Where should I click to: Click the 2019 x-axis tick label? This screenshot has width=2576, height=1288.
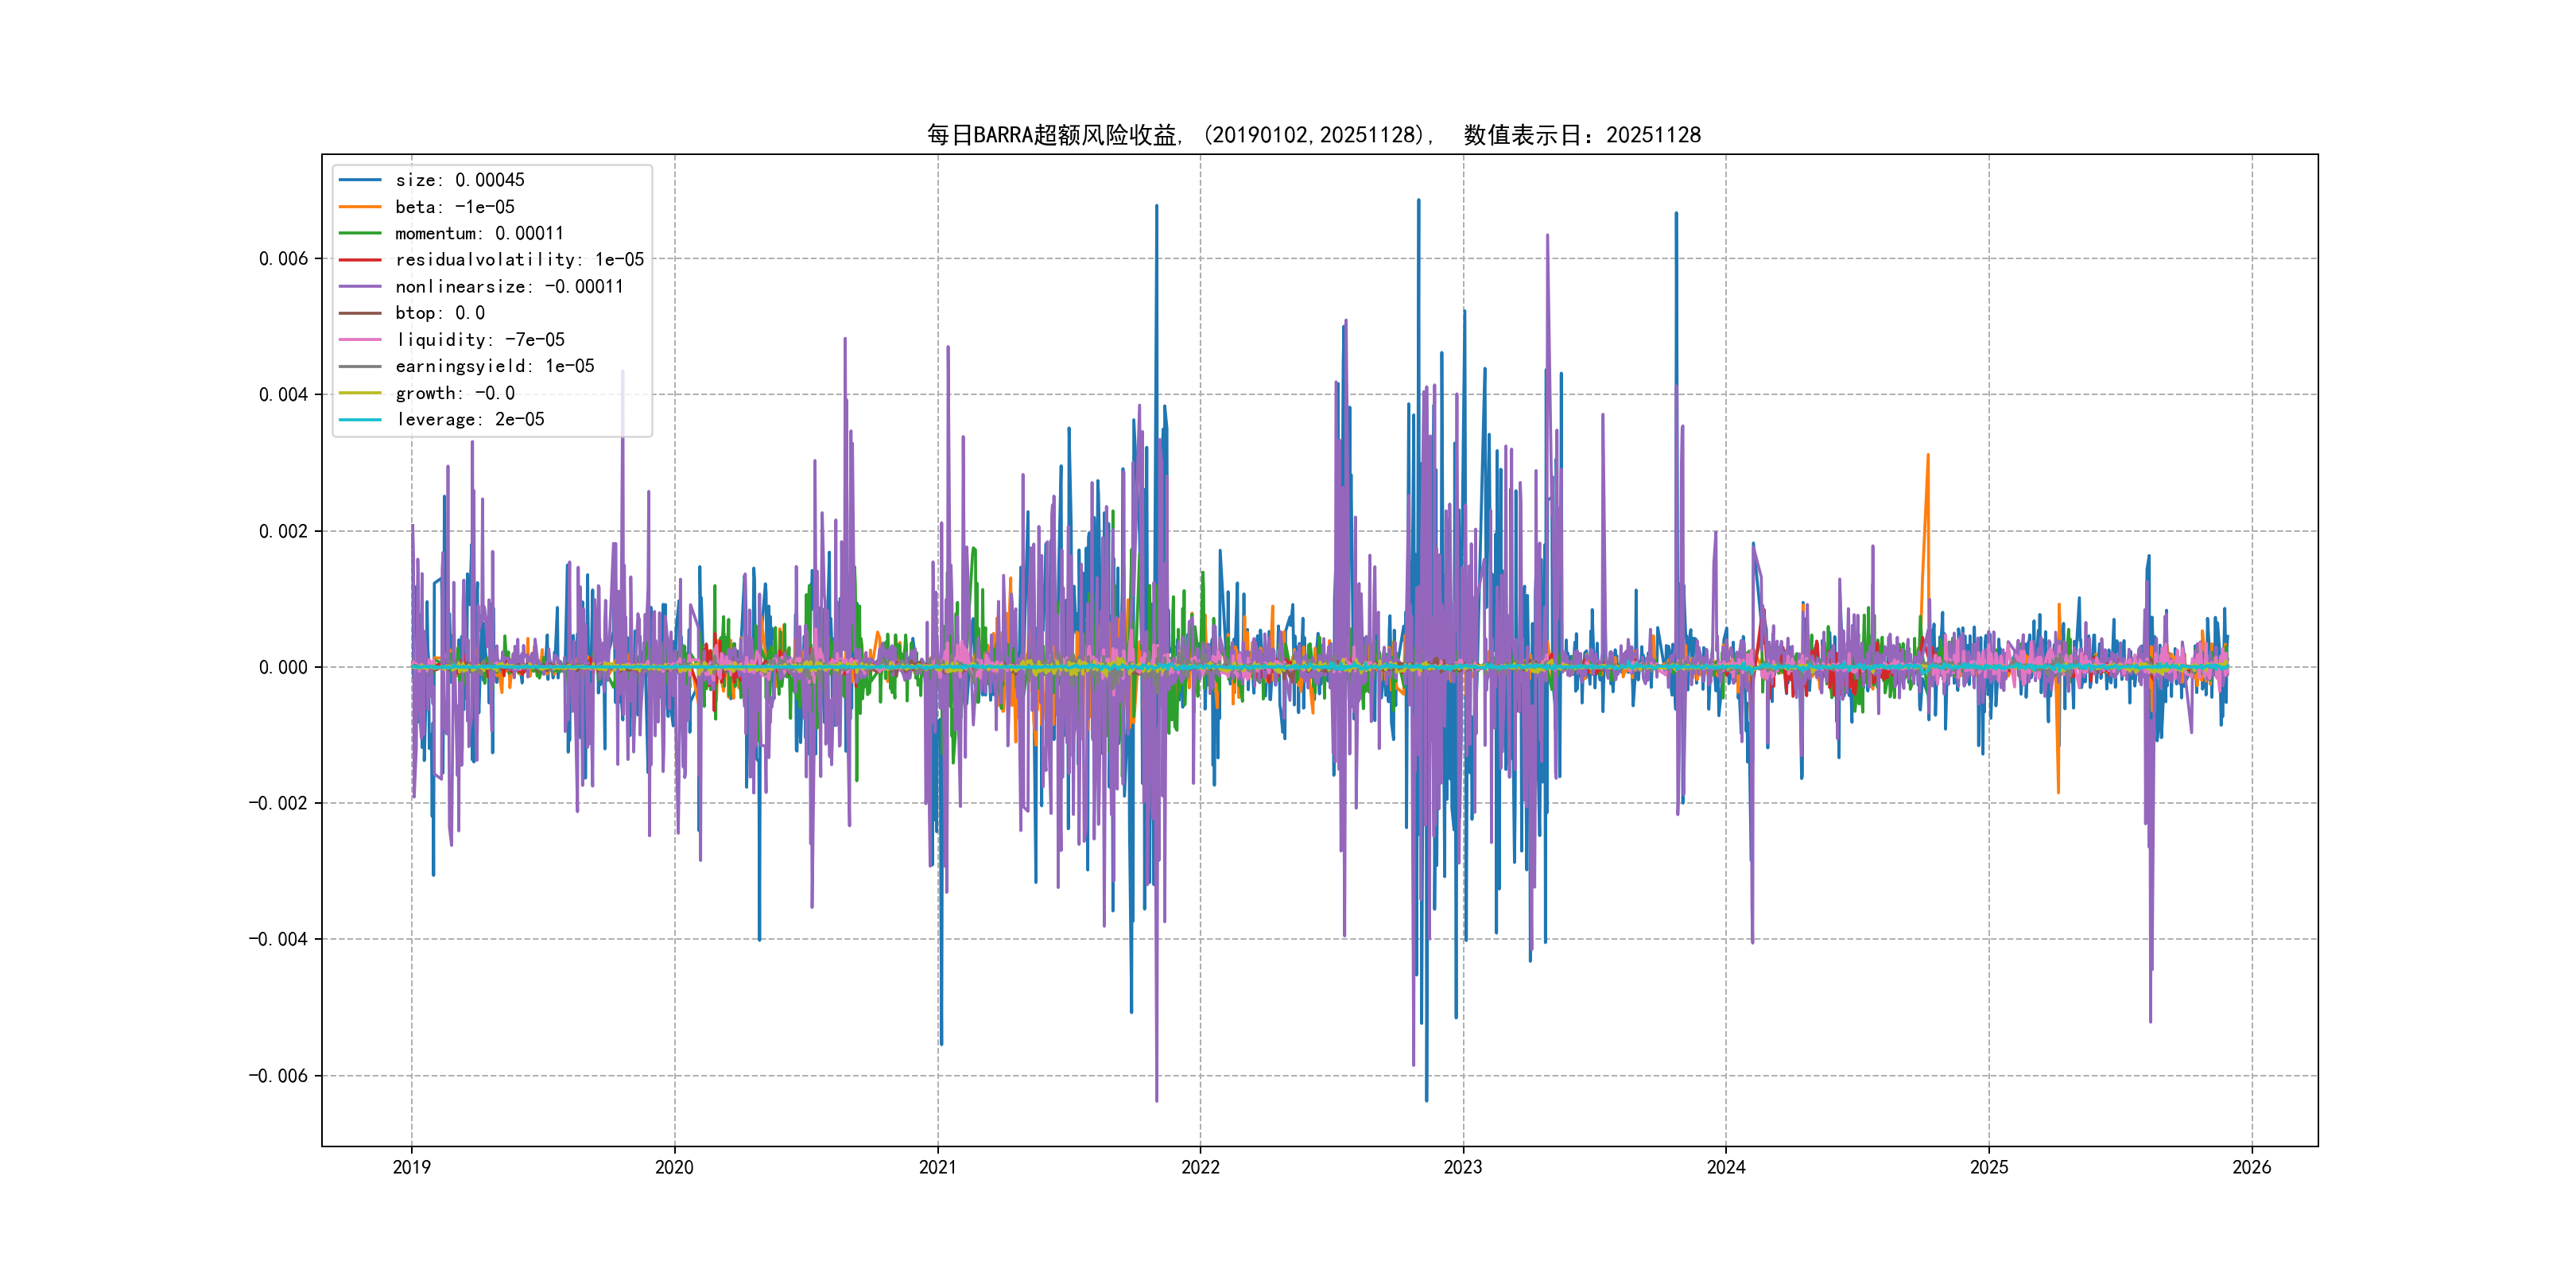pos(411,1167)
